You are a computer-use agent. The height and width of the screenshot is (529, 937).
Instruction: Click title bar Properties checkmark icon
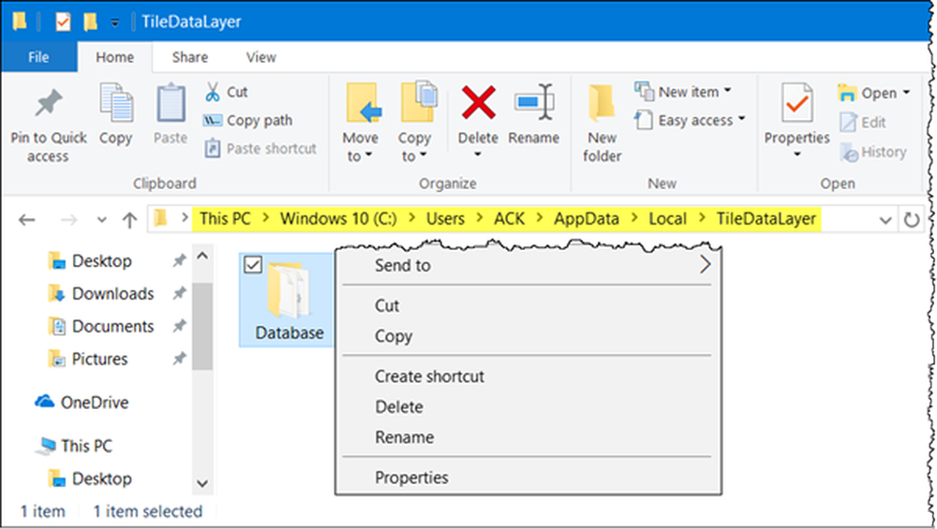pos(63,22)
